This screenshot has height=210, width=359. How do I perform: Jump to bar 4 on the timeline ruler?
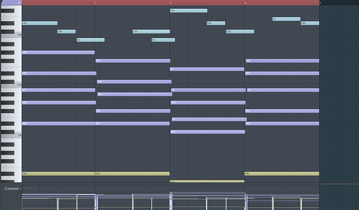[x=245, y=3]
